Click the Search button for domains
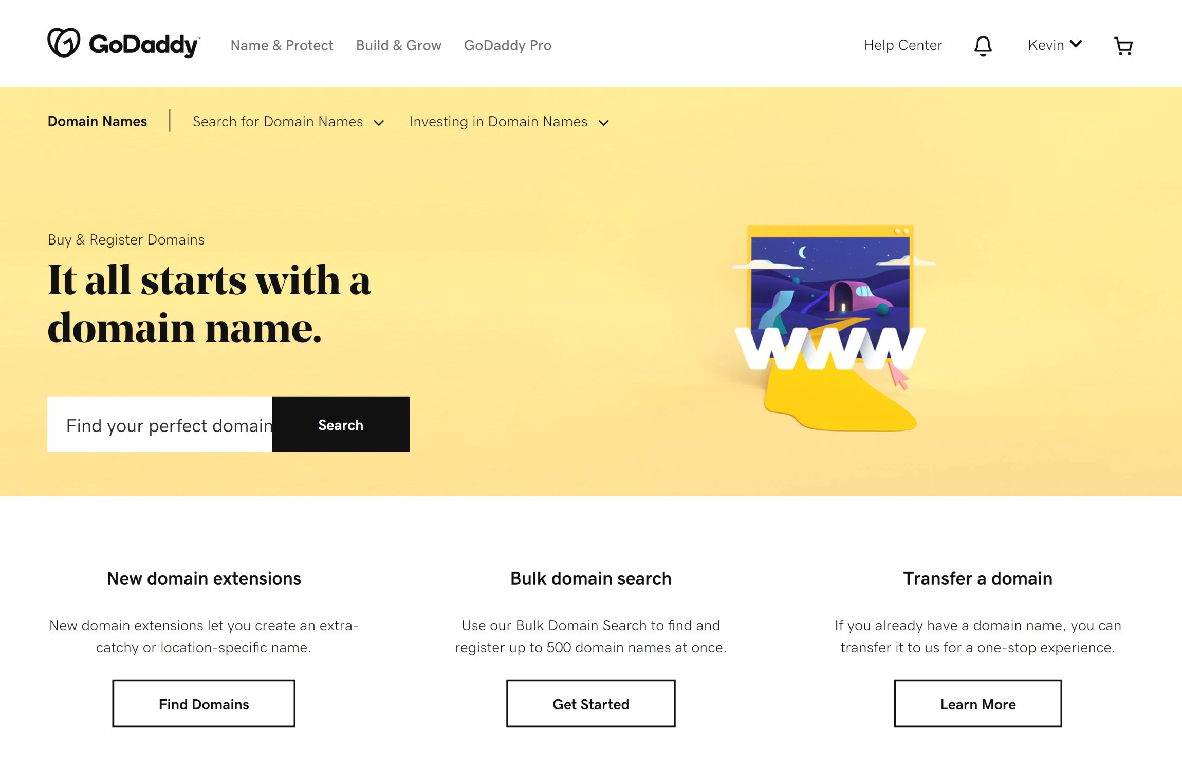The height and width of the screenshot is (769, 1182). point(340,424)
